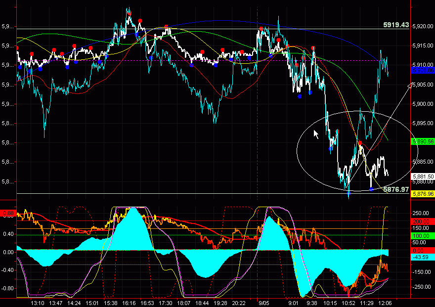The image size is (435, 307).
Task: Select the red 0.88 oscillator value marker
Action: click(8, 214)
